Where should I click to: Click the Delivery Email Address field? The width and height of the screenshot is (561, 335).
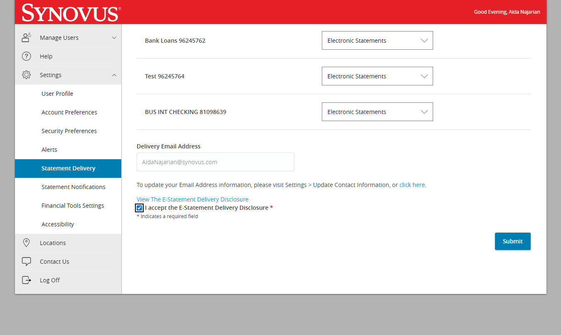coord(215,162)
